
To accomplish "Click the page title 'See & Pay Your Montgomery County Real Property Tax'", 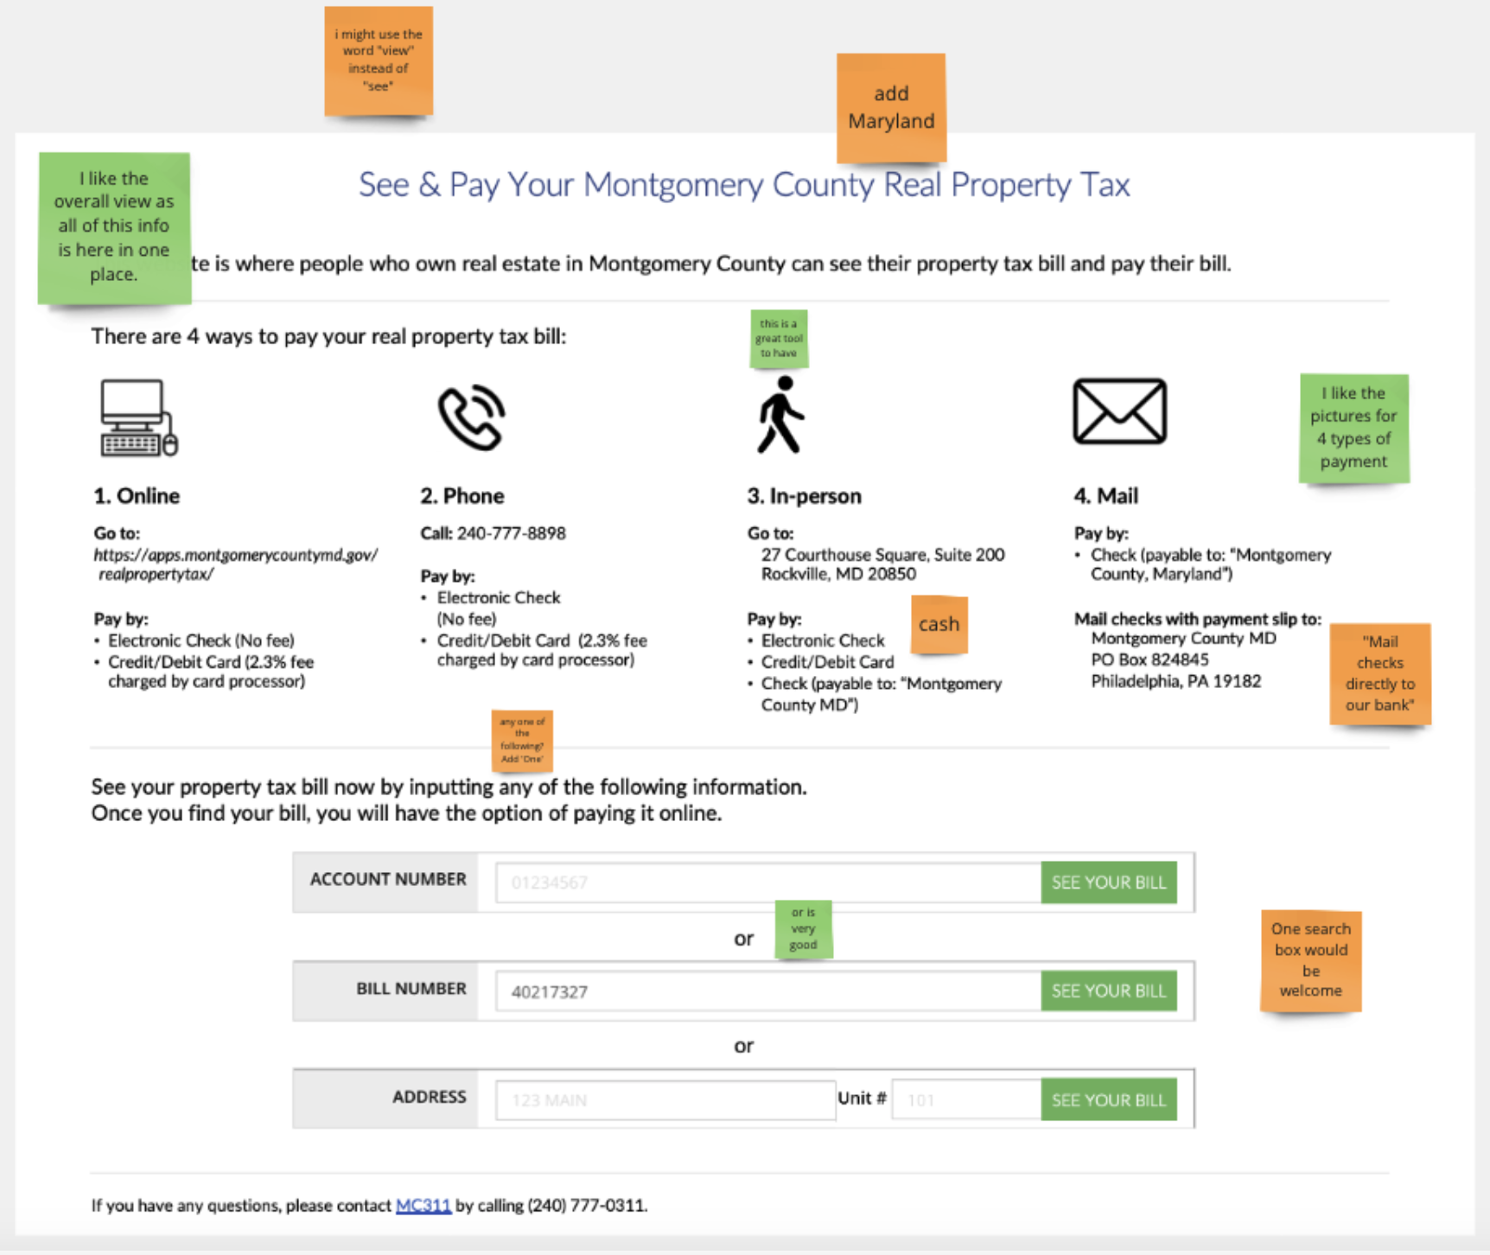I will tap(744, 185).
